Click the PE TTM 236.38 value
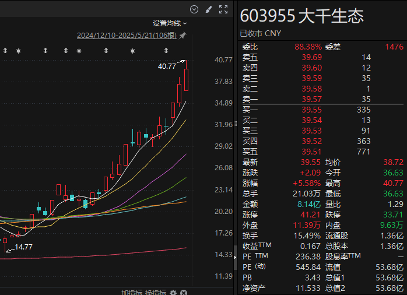This screenshot has width=407, height=295. (308, 257)
